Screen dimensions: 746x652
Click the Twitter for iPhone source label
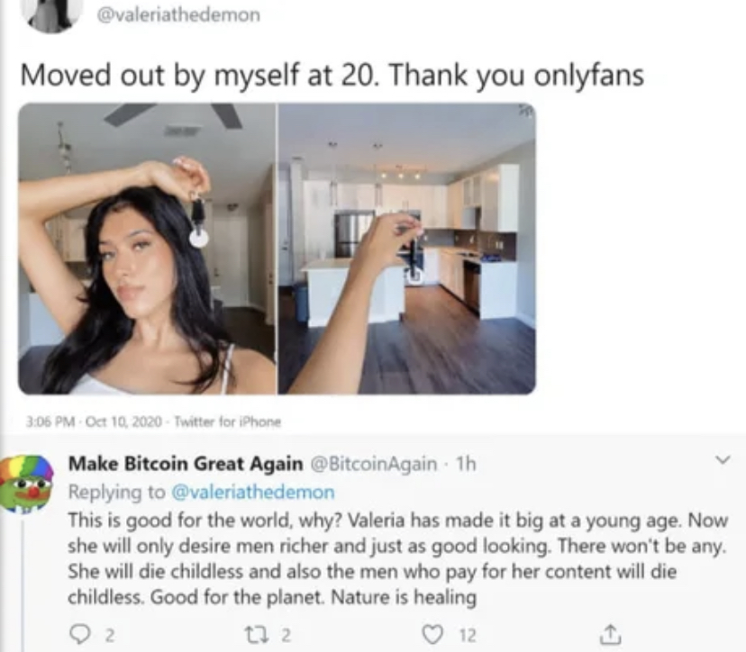coord(228,421)
